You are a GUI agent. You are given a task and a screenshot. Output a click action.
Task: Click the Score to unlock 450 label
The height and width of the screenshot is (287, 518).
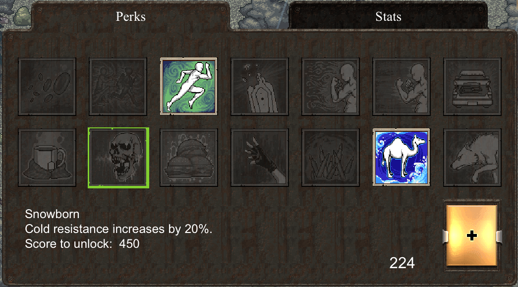point(82,244)
